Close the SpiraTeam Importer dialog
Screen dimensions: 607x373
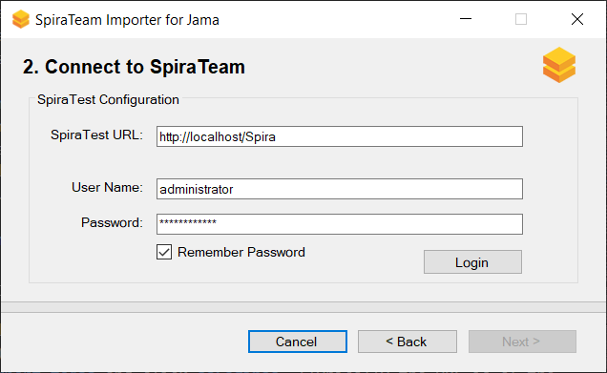coord(576,19)
